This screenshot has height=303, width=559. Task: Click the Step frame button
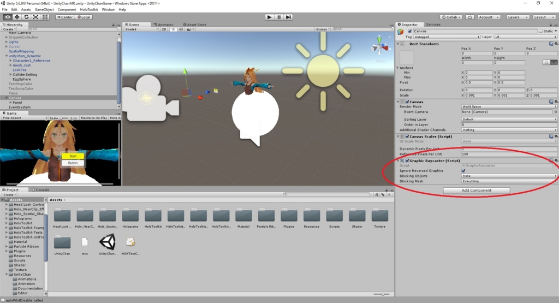coord(288,17)
